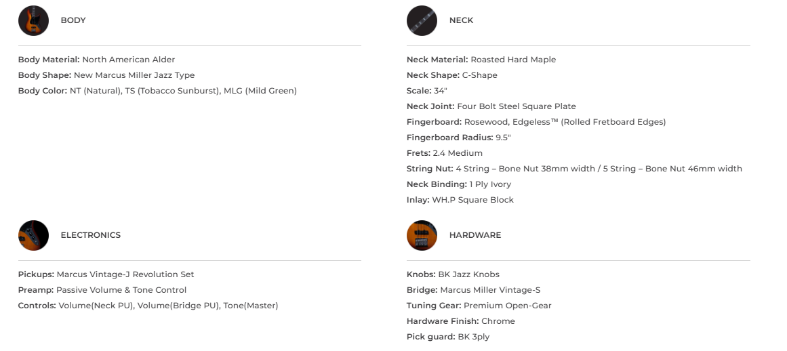The height and width of the screenshot is (351, 787).
Task: Click the Preamp Passive Volume & Tone line
Action: click(102, 290)
